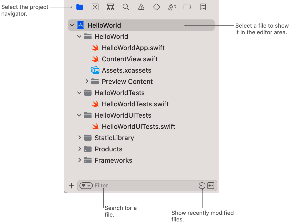The image size is (290, 224).
Task: Expand the Products folder
Action: click(80, 149)
